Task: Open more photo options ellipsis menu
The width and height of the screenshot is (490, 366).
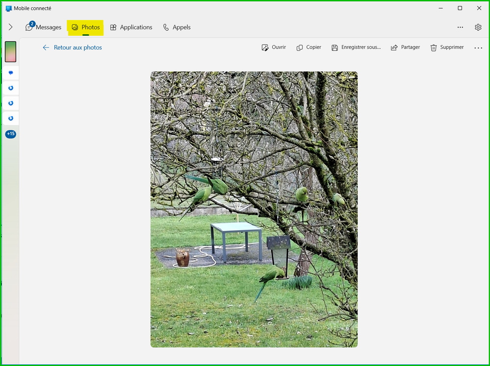Action: [x=478, y=48]
